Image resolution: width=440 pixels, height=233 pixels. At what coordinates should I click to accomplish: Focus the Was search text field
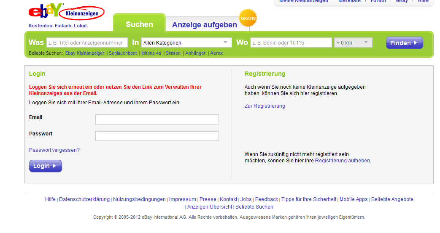click(87, 43)
